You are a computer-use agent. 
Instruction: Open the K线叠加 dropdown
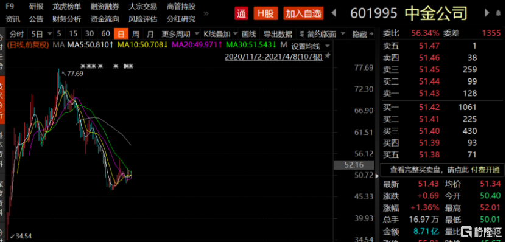click(x=220, y=34)
